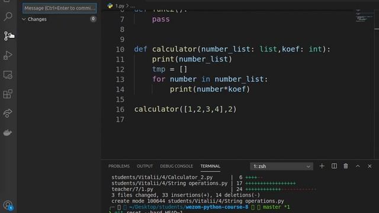Split the terminal
Viewport: 379px width, 213px height.
pyautogui.click(x=334, y=166)
